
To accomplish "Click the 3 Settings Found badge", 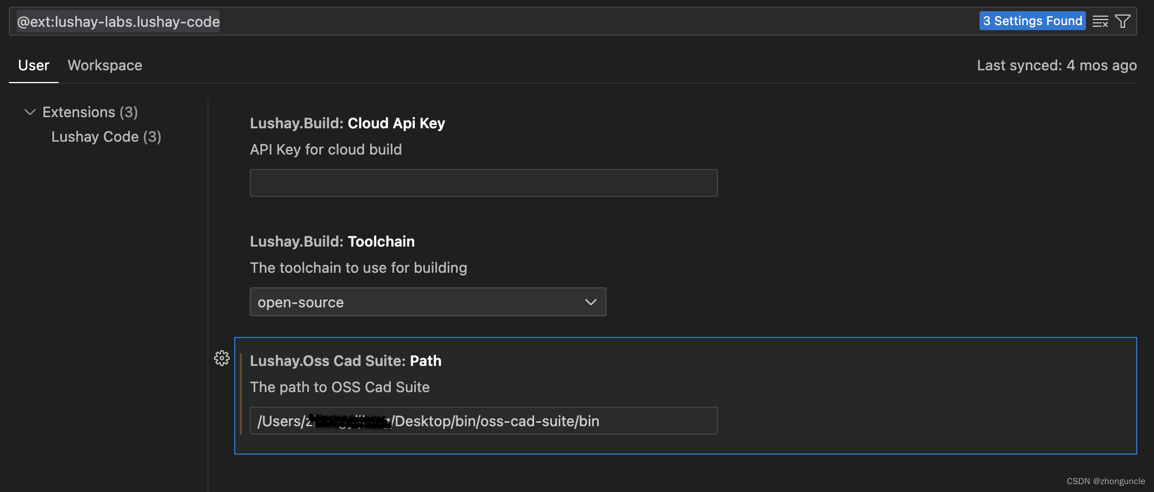I will click(1032, 21).
